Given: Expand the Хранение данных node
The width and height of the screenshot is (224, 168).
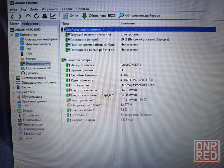Looking at the screenshot, I should click(14, 102).
